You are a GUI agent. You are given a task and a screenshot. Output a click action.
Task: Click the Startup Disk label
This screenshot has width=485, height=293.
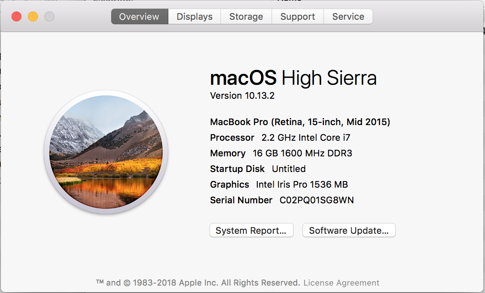pos(237,169)
